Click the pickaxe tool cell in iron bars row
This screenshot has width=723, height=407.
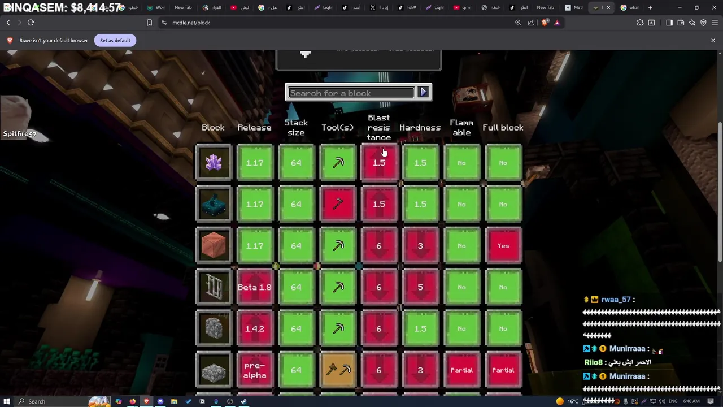tap(338, 287)
